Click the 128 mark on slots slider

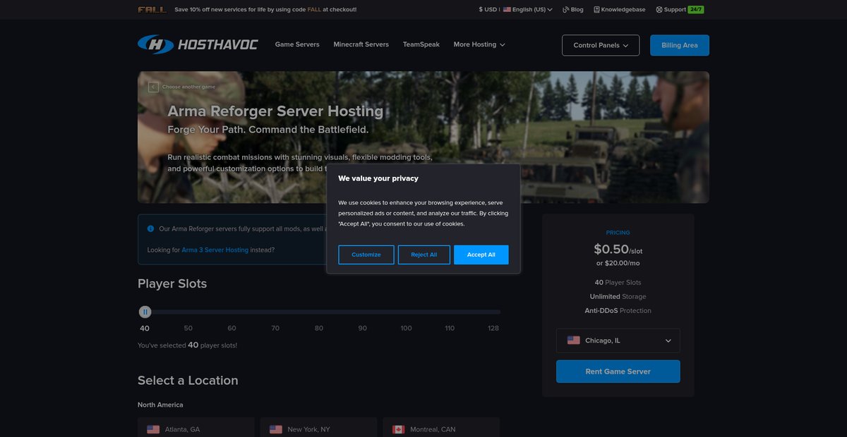pos(493,328)
